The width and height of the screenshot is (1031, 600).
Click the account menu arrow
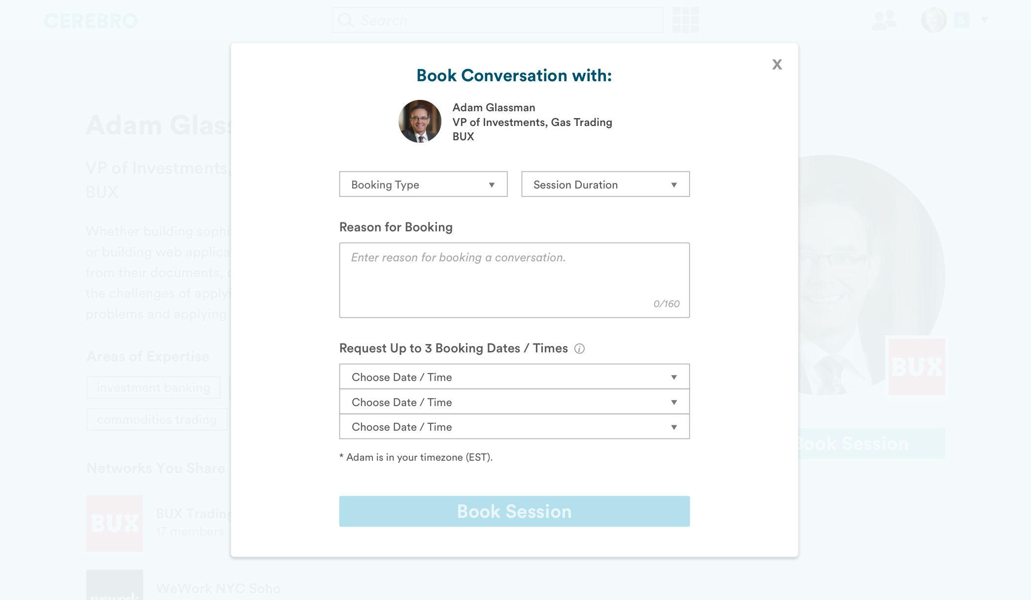pyautogui.click(x=984, y=20)
